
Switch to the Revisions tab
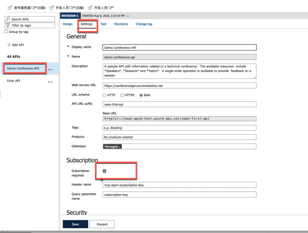click(121, 24)
